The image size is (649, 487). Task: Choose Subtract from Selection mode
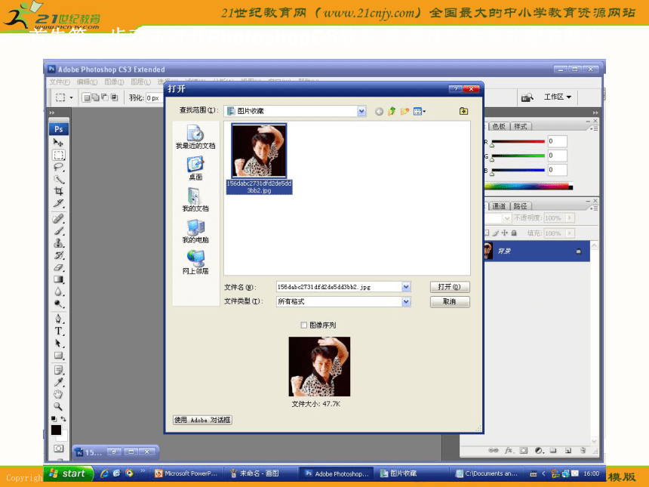coord(105,97)
